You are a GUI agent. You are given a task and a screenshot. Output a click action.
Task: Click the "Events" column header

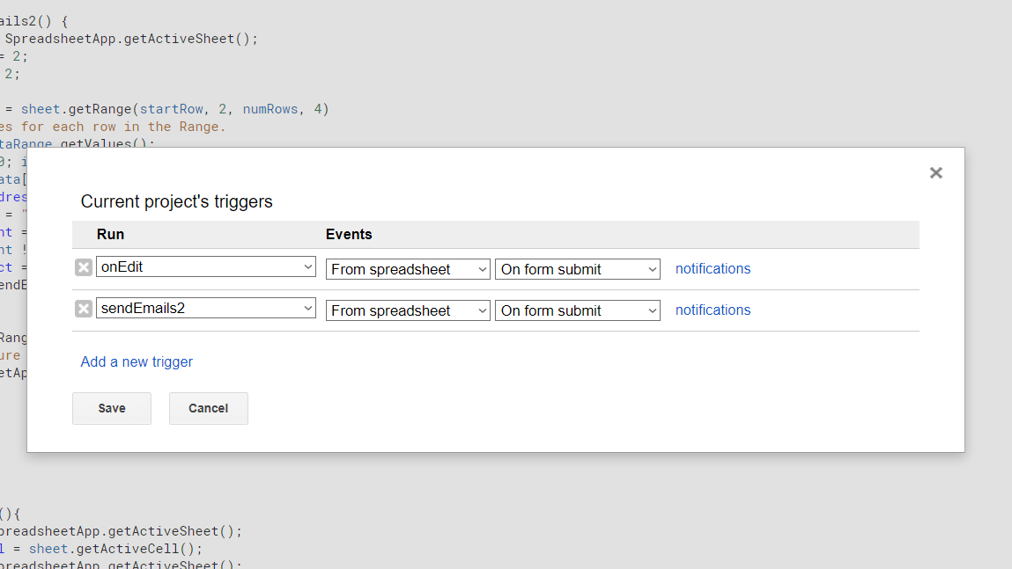[349, 235]
